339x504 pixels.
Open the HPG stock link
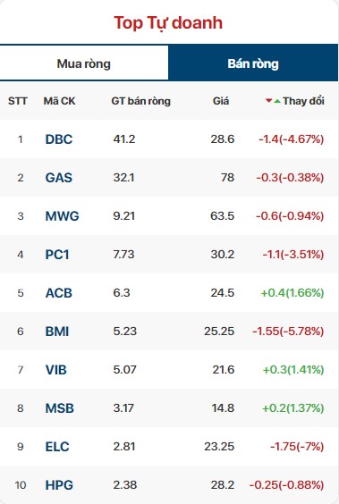pyautogui.click(x=59, y=484)
